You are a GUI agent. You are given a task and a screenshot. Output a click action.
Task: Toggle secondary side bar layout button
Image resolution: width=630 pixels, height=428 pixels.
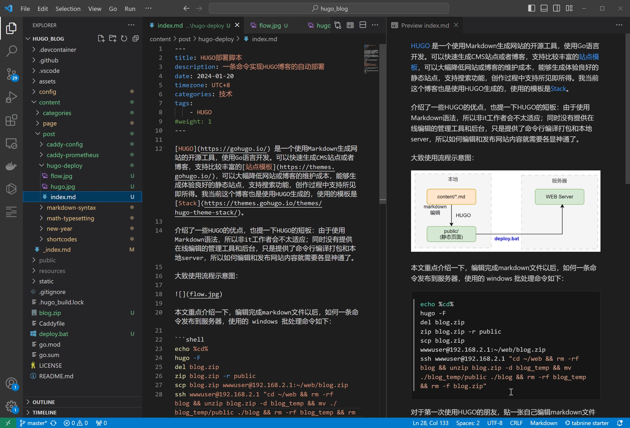tap(556, 9)
